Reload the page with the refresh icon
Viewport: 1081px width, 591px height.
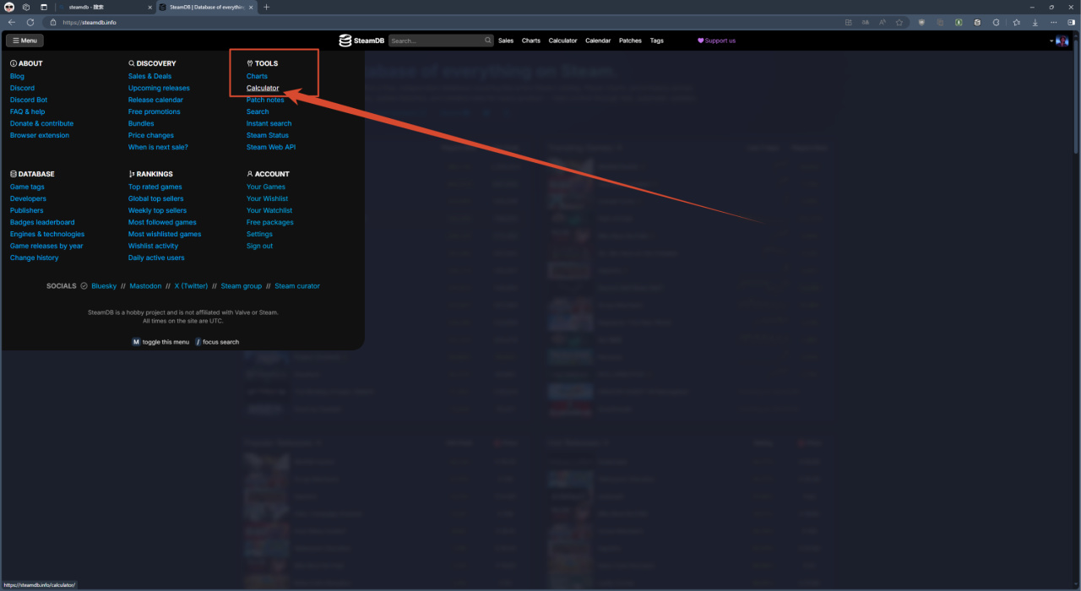(30, 22)
